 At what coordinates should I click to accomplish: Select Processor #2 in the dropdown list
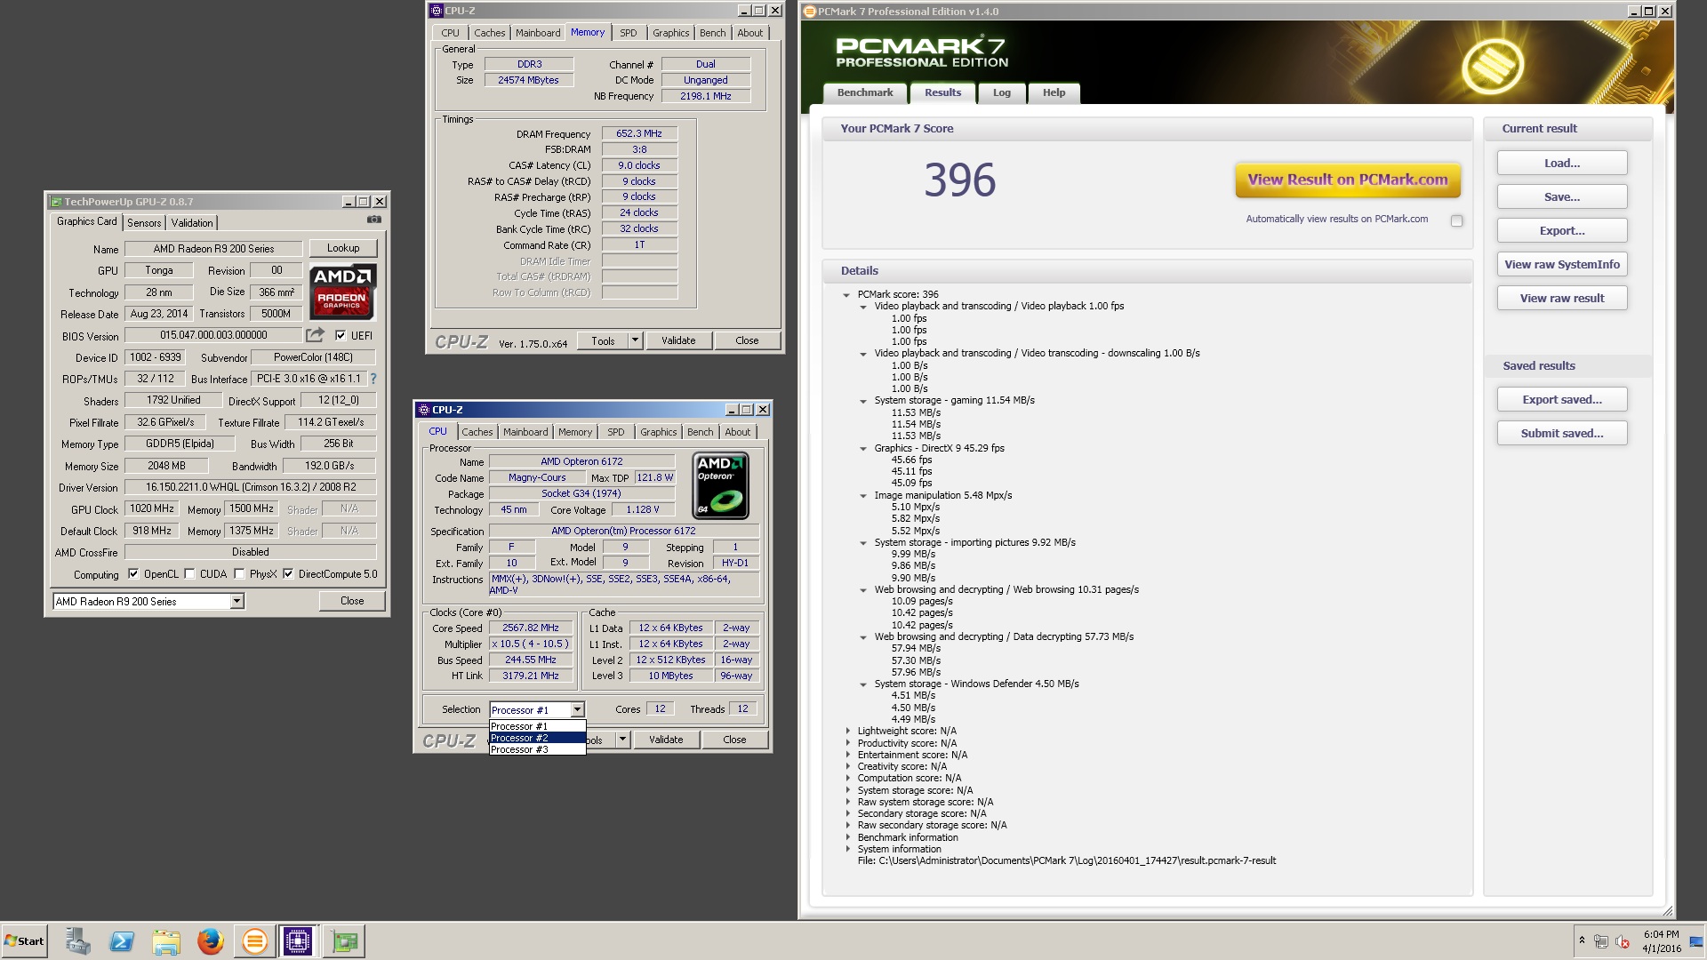coord(537,738)
